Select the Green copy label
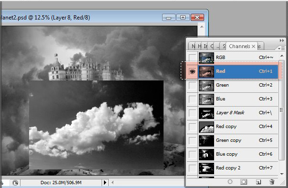The height and width of the screenshot is (188, 288). point(228,140)
